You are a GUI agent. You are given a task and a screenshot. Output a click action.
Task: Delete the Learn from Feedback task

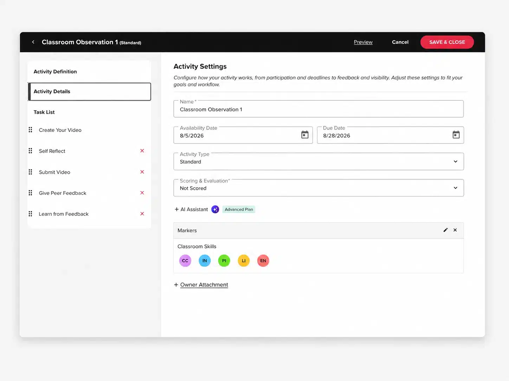click(x=142, y=214)
